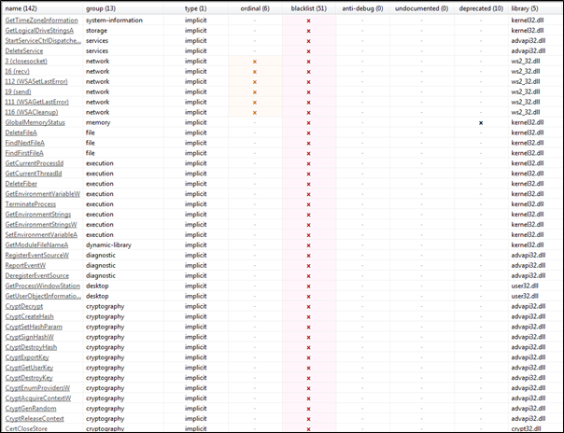The image size is (564, 433).
Task: Select 'user32.dll' in GetProcessWindowStation row
Action: coord(525,286)
